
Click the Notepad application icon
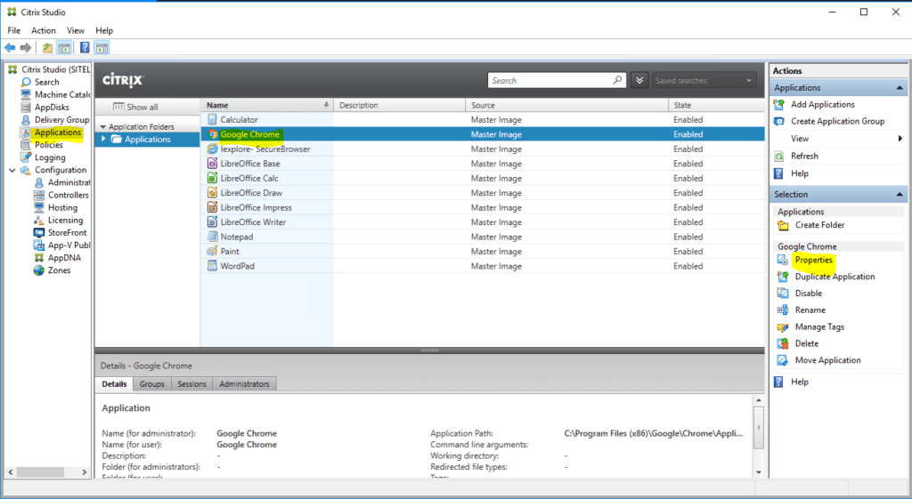pos(212,237)
